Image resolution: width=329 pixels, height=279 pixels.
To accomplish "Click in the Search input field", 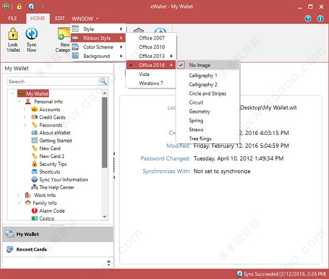I will coord(53,81).
